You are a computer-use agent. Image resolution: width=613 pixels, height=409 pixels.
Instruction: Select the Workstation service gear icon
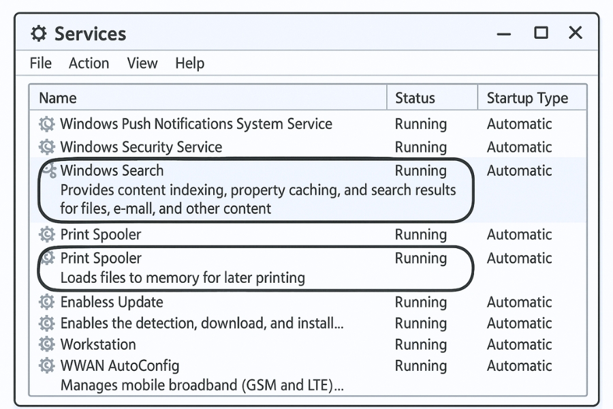46,344
